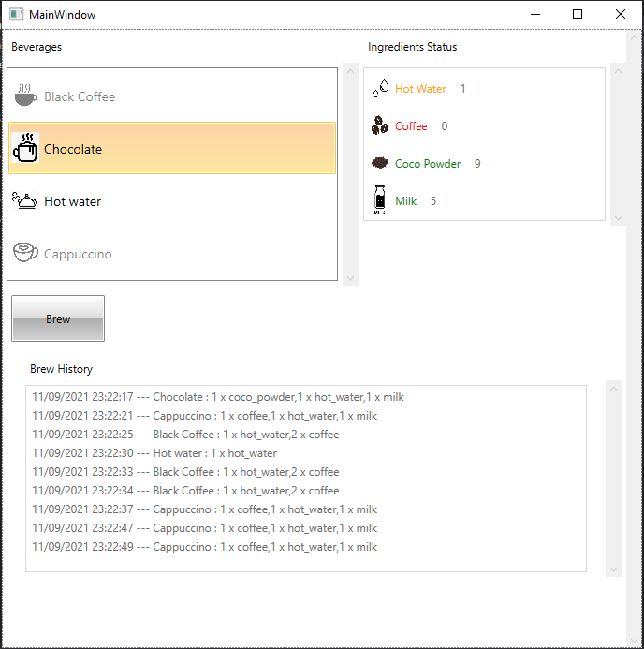The height and width of the screenshot is (649, 644).
Task: Click Ingredients Status scrollbar down arrow
Action: click(x=619, y=217)
